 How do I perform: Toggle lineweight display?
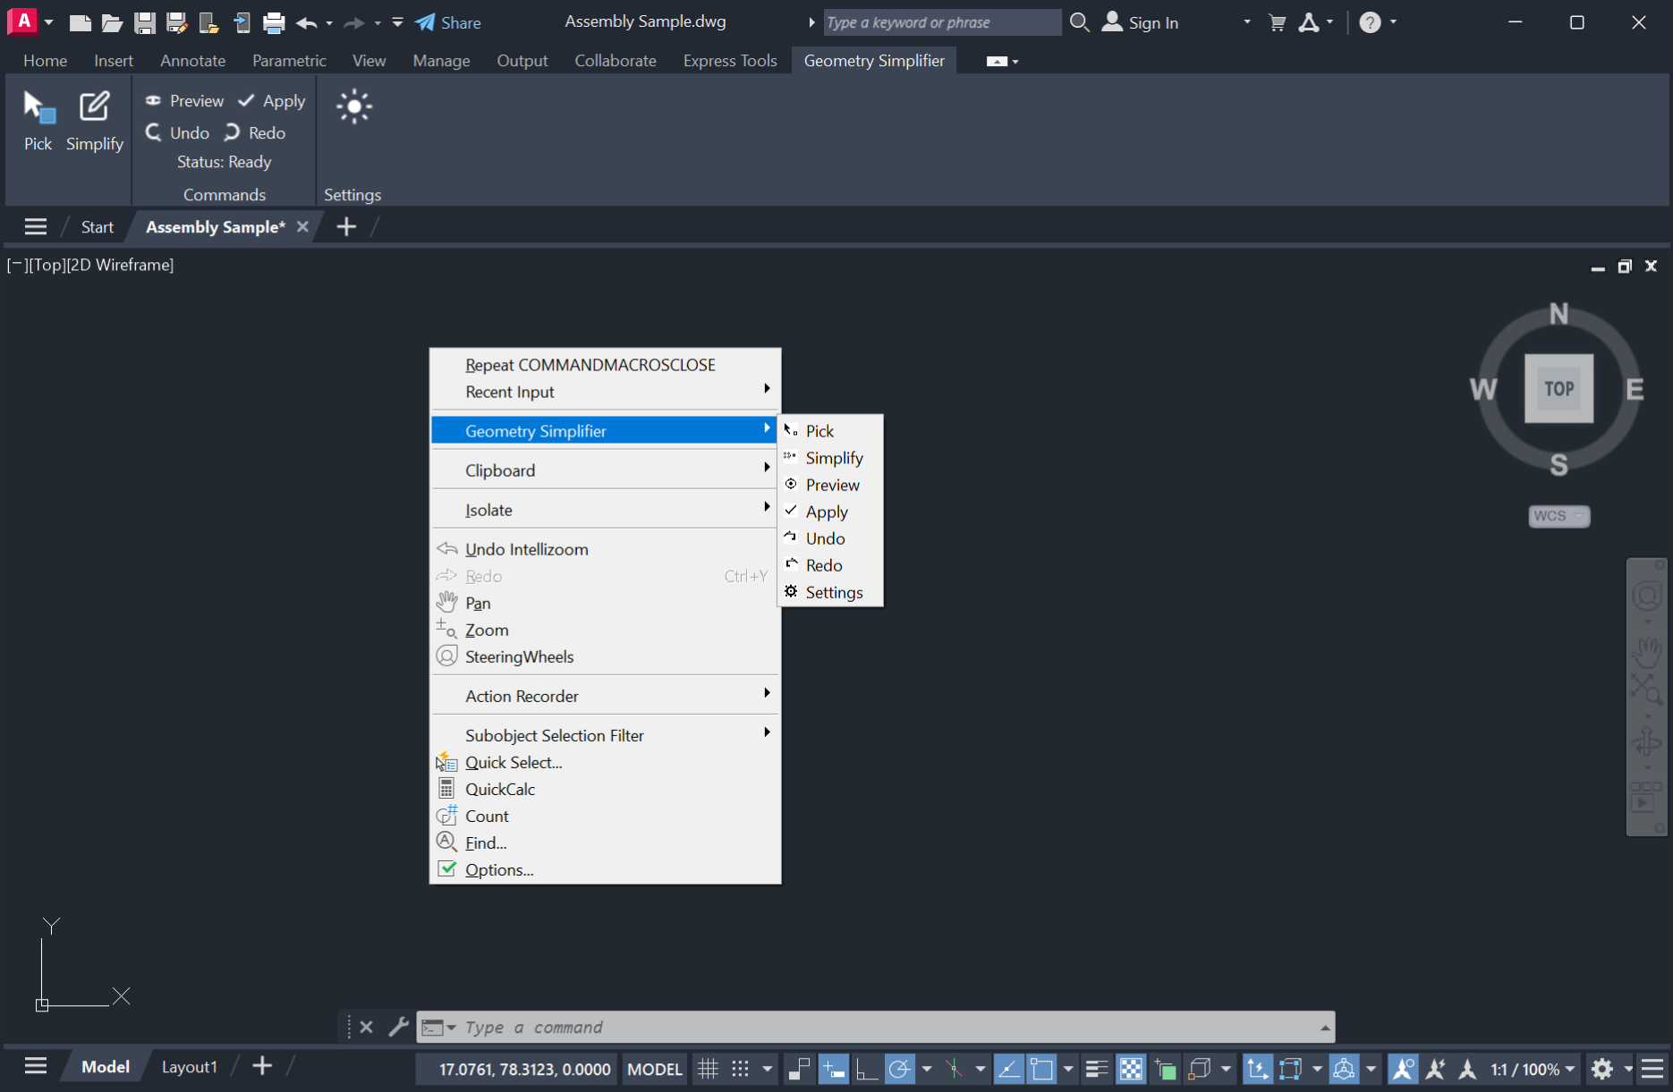coord(1097,1069)
